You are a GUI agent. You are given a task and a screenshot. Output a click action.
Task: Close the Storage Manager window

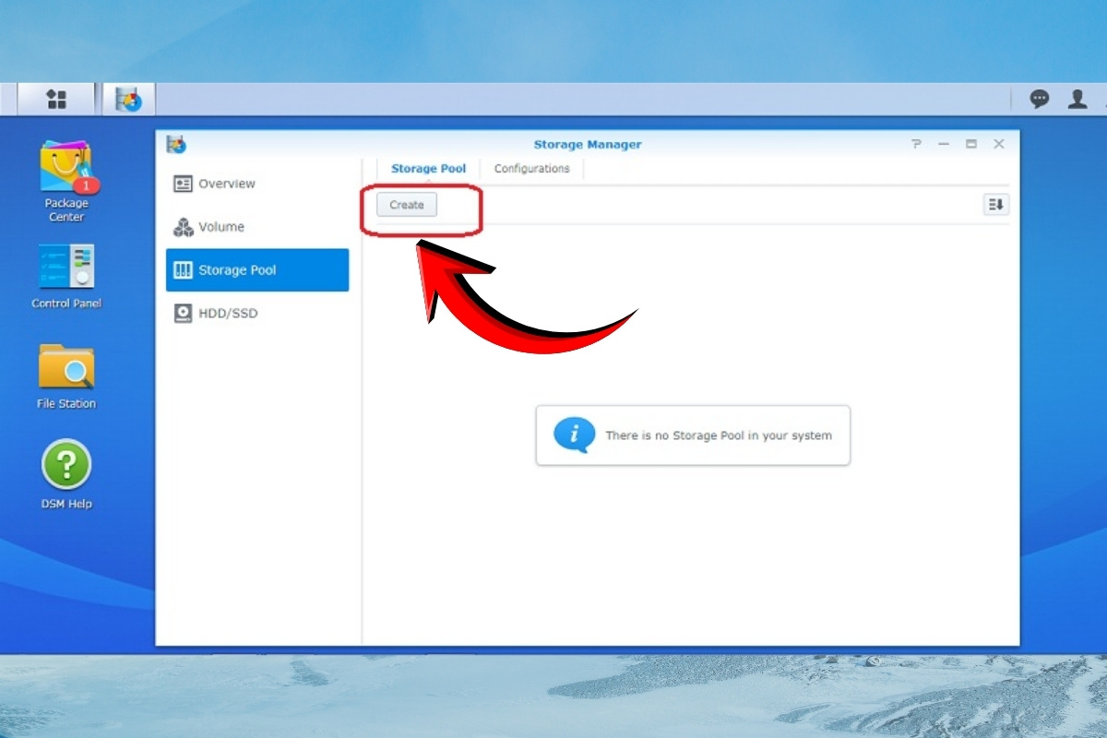click(999, 145)
